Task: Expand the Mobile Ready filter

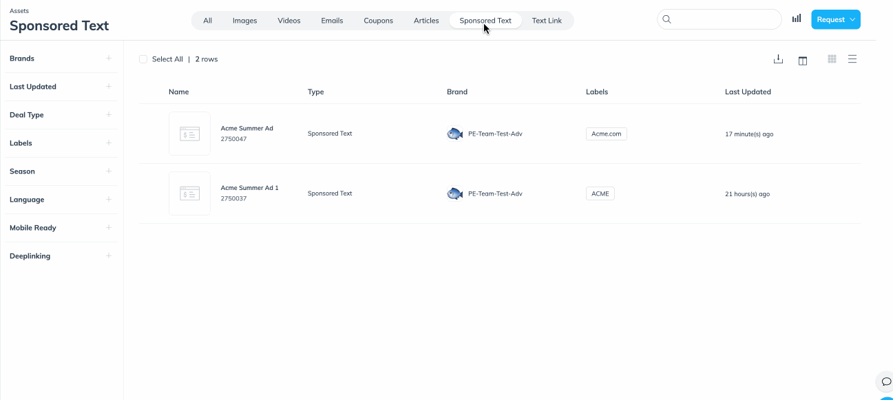Action: point(61,228)
